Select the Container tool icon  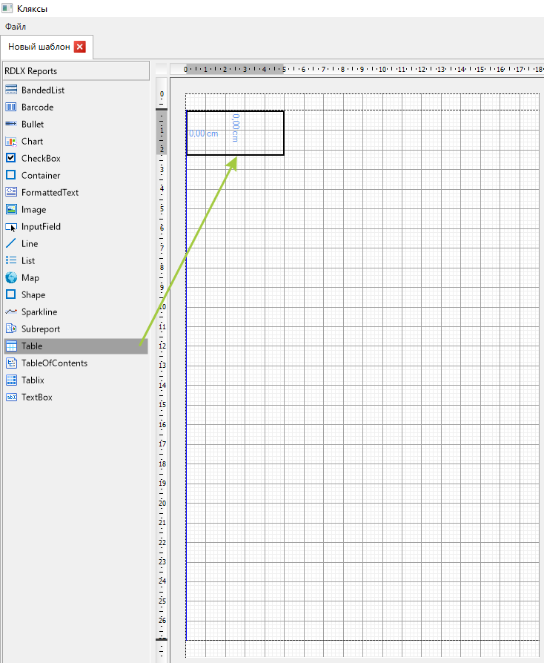coord(11,175)
